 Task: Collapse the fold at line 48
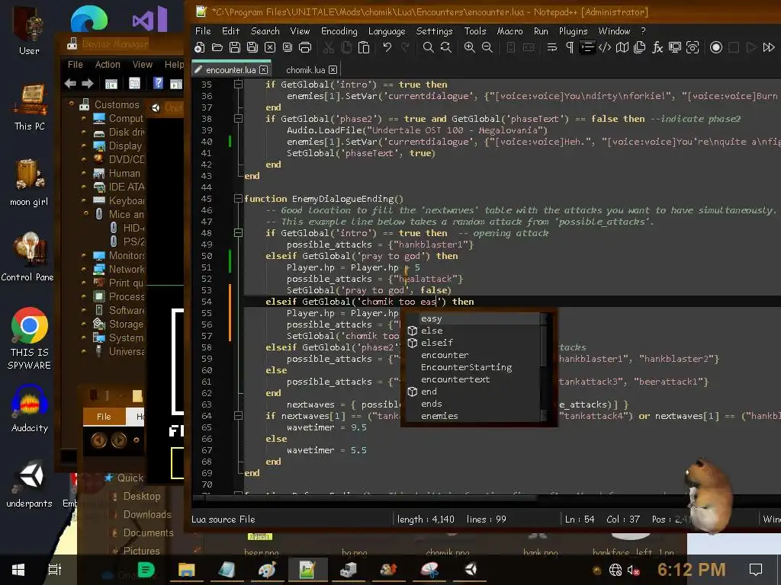tap(238, 233)
